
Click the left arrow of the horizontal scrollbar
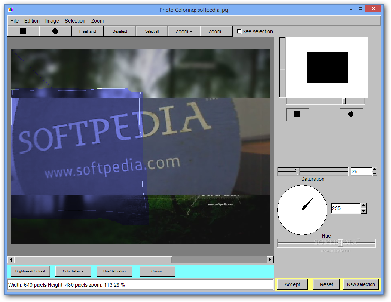tap(11, 260)
